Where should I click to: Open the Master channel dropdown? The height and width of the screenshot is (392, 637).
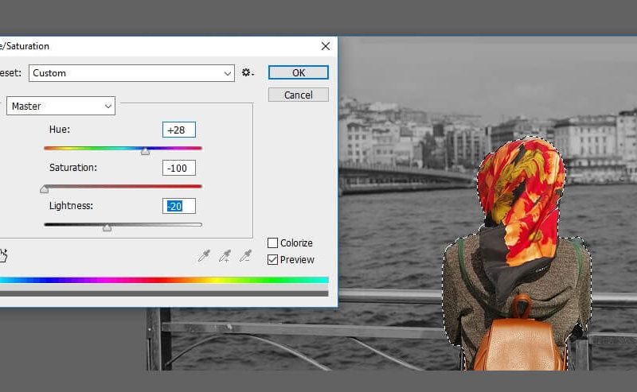pos(61,106)
